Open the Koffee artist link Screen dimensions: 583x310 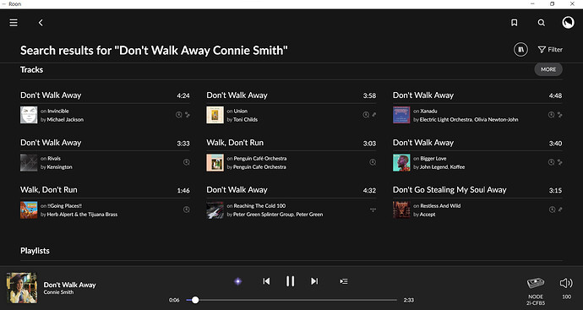(457, 167)
